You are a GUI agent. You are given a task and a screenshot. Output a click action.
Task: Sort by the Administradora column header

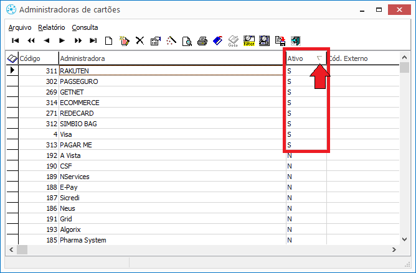tap(173, 58)
